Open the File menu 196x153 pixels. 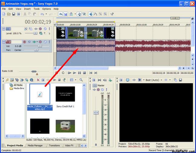tap(4, 9)
